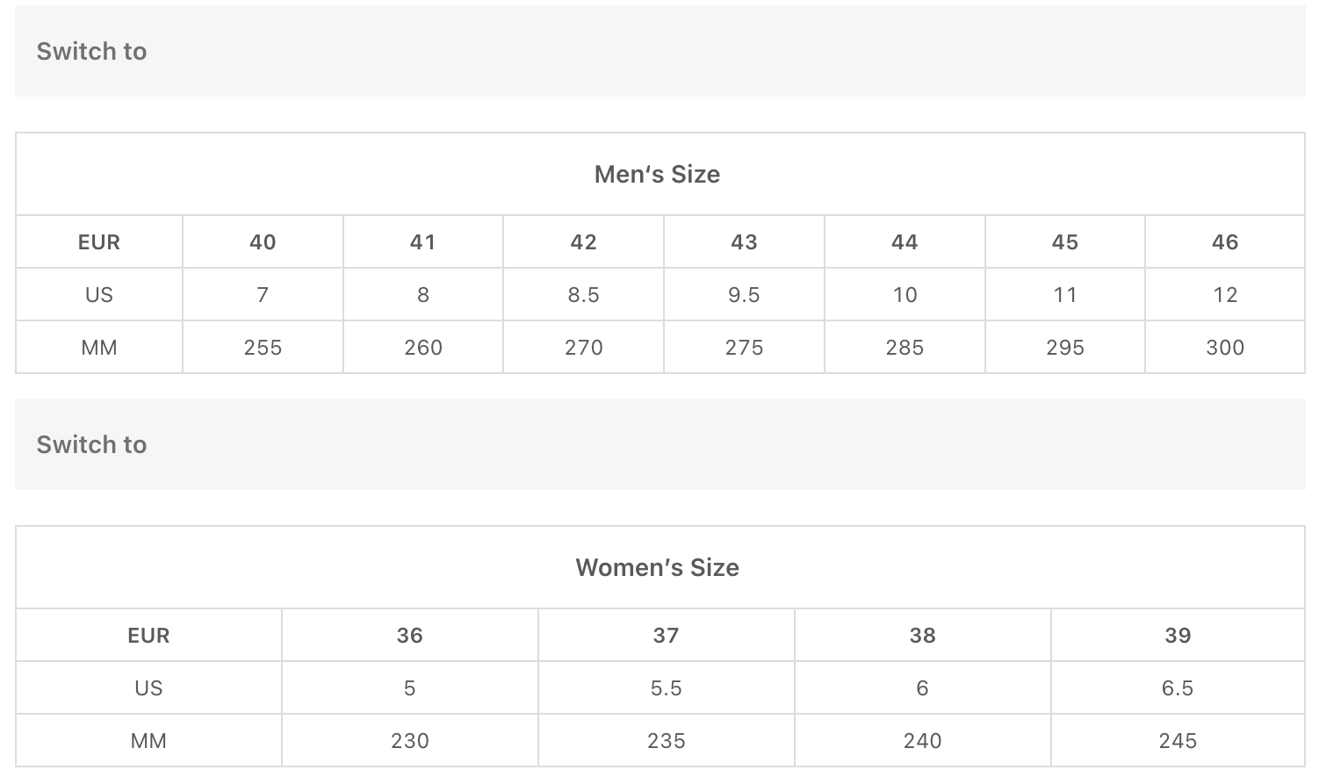Click the US 8.5 cell
The image size is (1319, 777).
click(x=583, y=295)
